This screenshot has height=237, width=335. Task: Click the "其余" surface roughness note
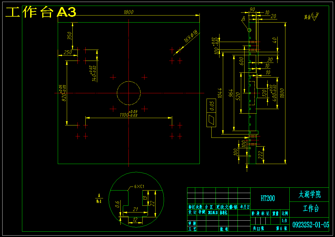[307, 17]
